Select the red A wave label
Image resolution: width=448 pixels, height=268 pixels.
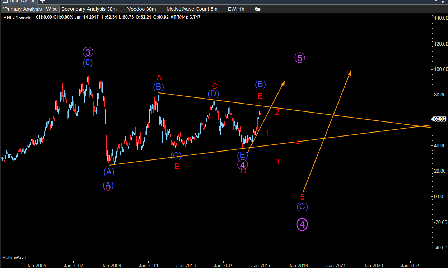click(x=159, y=77)
